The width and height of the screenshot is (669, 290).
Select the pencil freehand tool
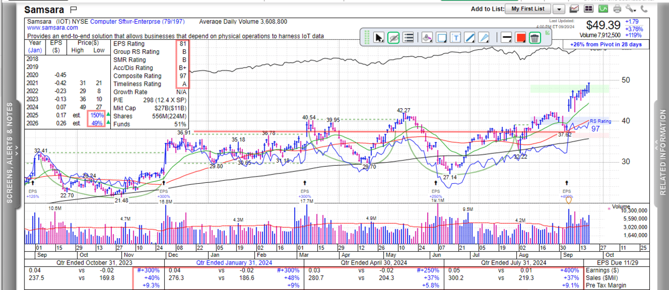pos(484,37)
